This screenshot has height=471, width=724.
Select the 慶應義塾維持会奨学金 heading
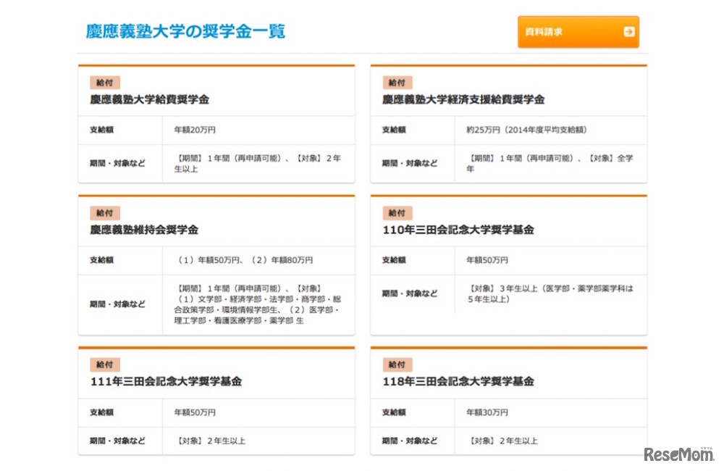tap(145, 230)
